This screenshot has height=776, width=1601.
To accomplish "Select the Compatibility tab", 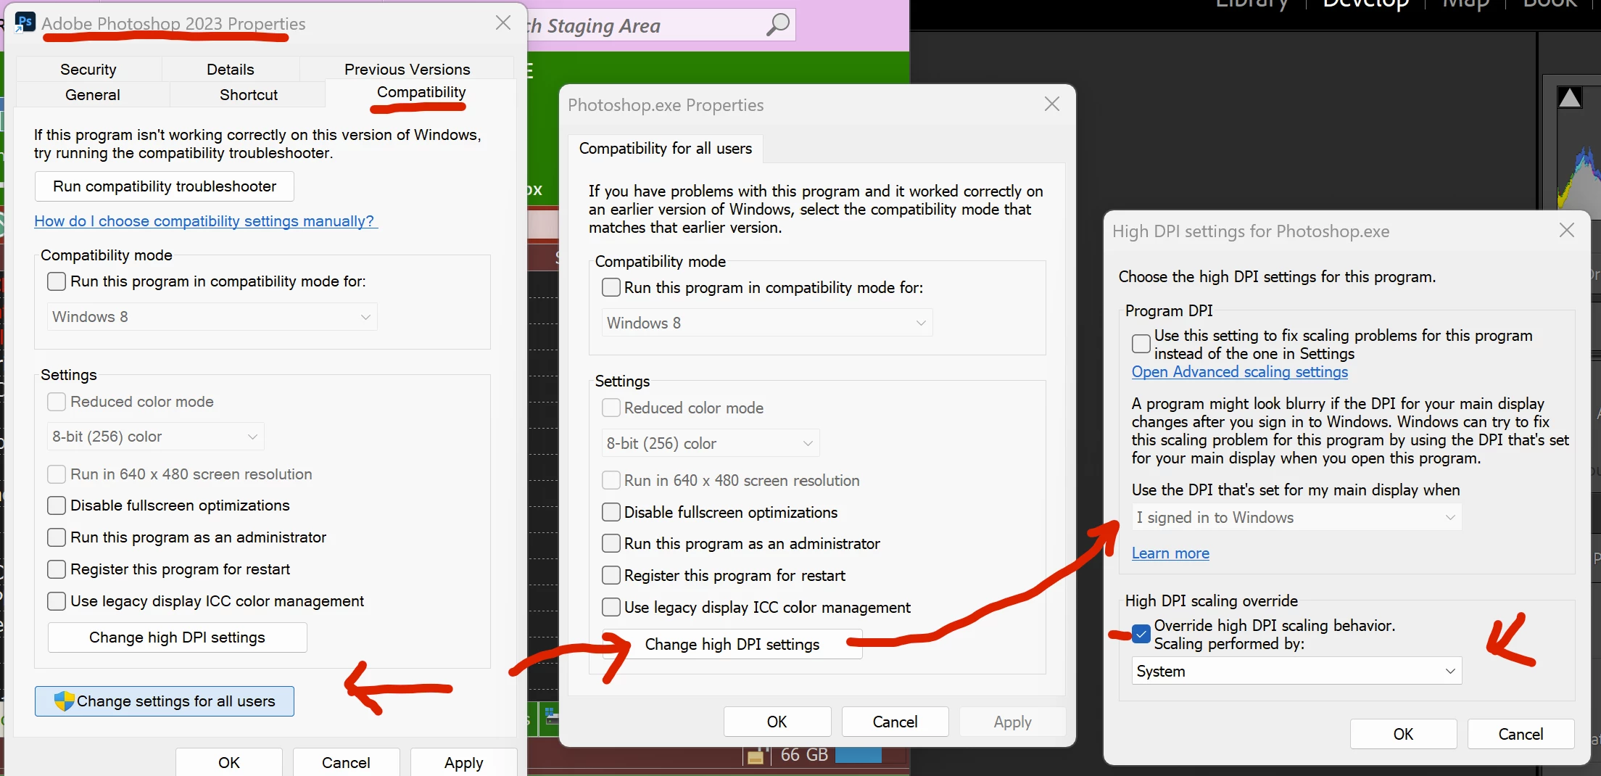I will (x=421, y=92).
